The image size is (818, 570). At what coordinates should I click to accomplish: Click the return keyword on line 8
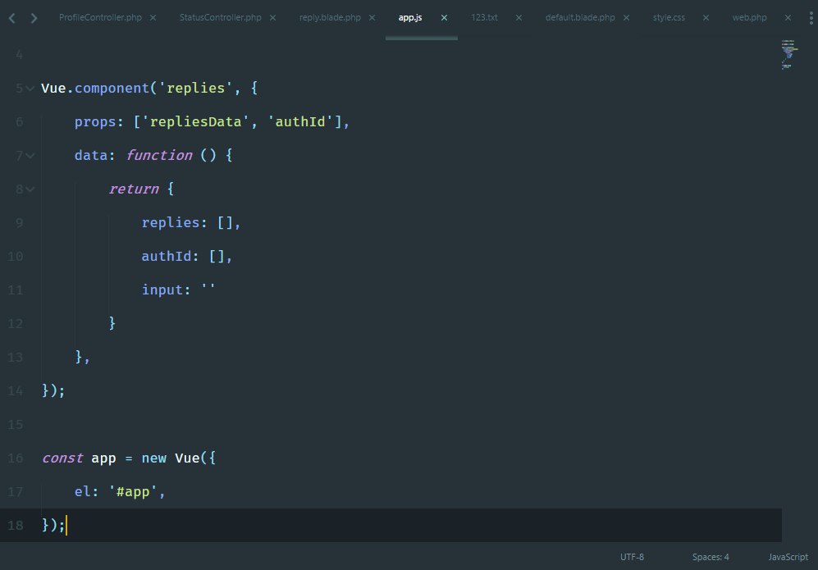click(134, 189)
